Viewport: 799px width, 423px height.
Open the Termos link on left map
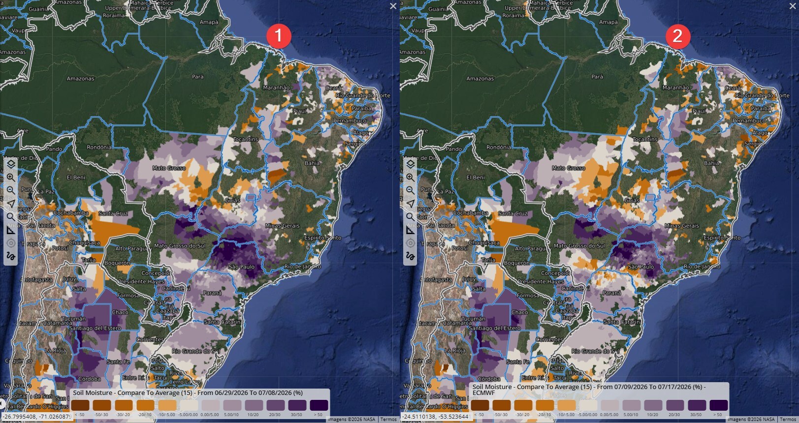click(x=388, y=419)
